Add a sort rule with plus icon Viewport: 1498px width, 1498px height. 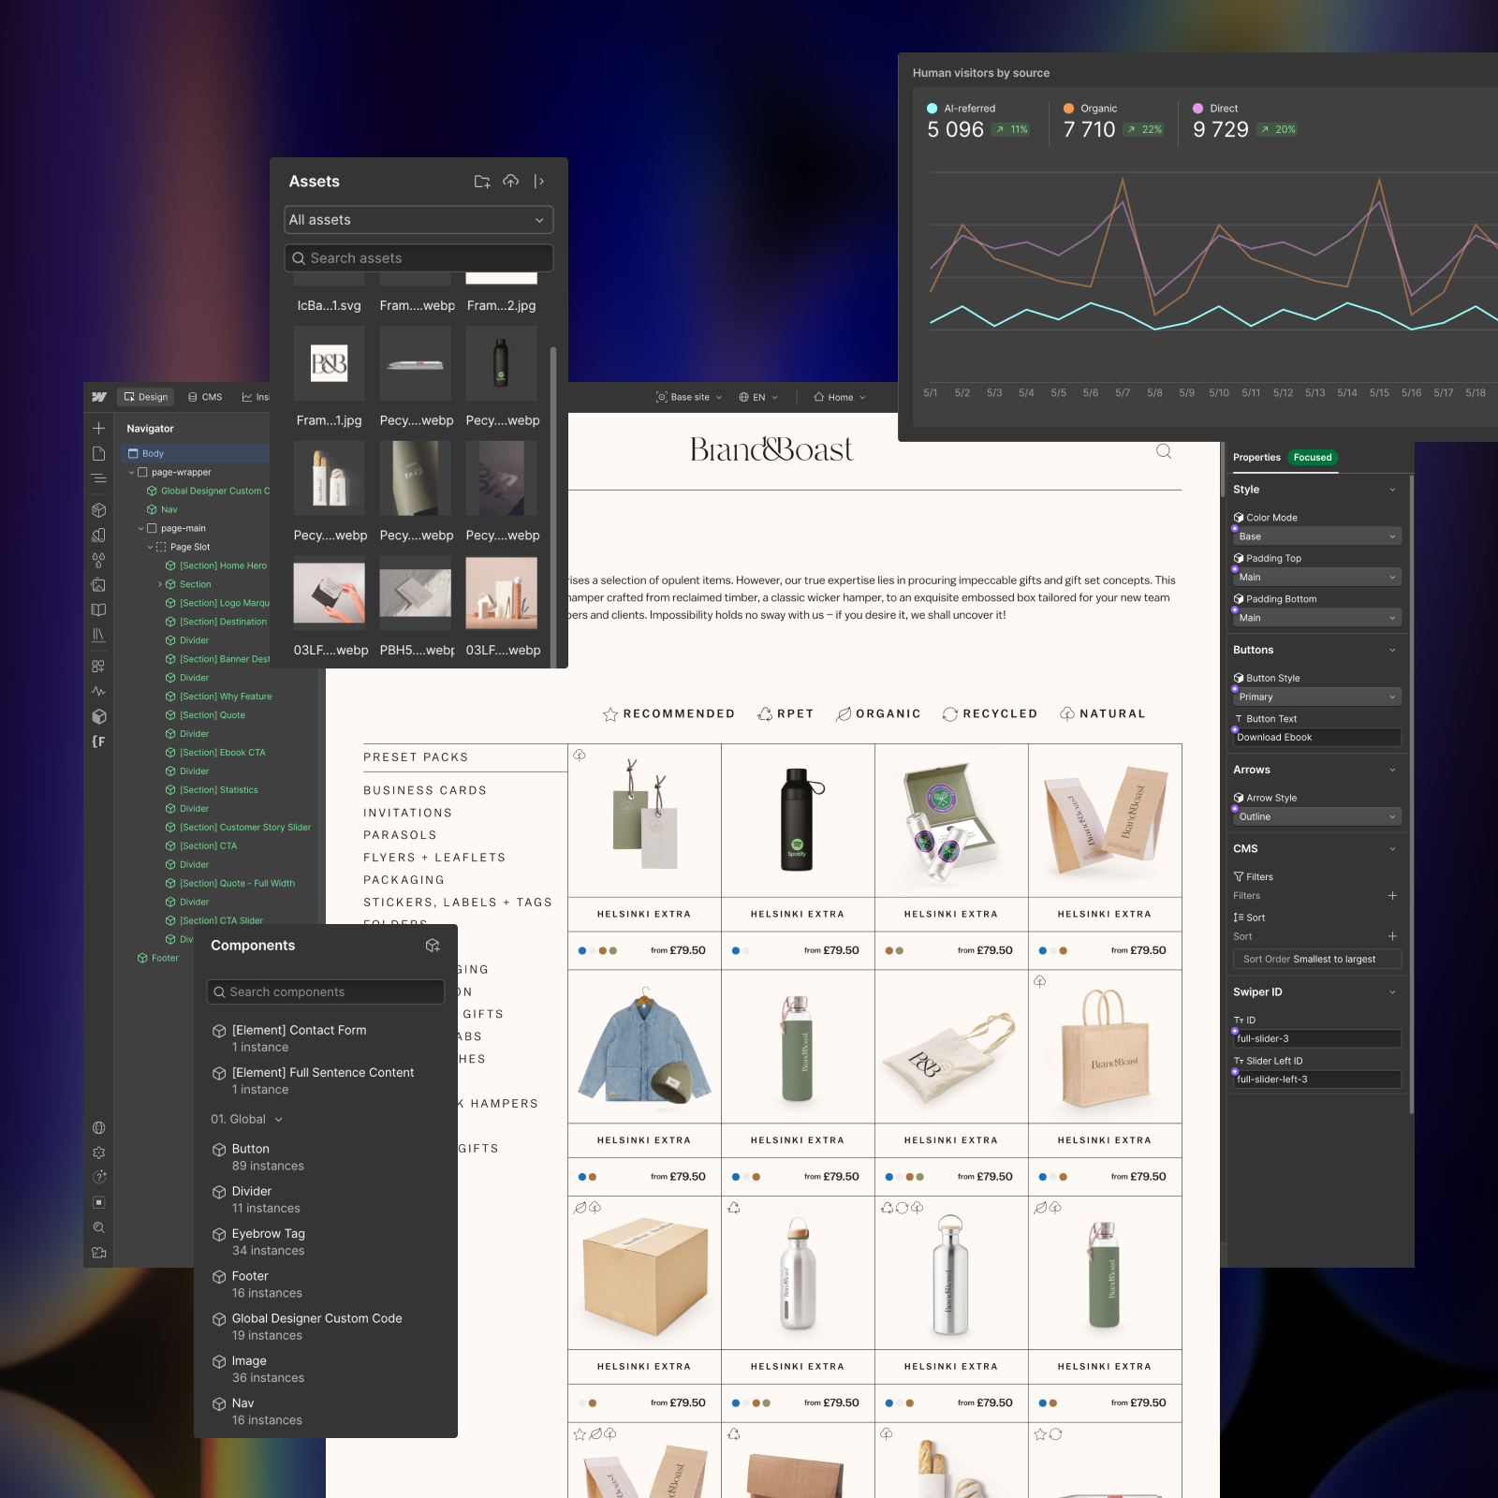(1392, 936)
